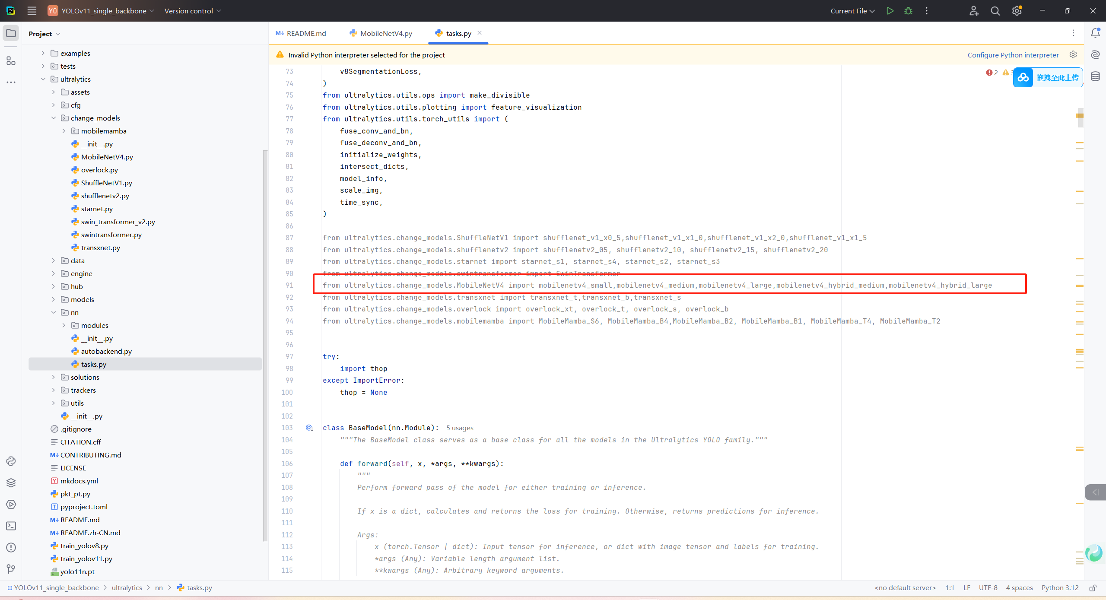Click the Python 3.12 interpreter status widget
Viewport: 1106px width, 600px height.
[x=1059, y=587]
